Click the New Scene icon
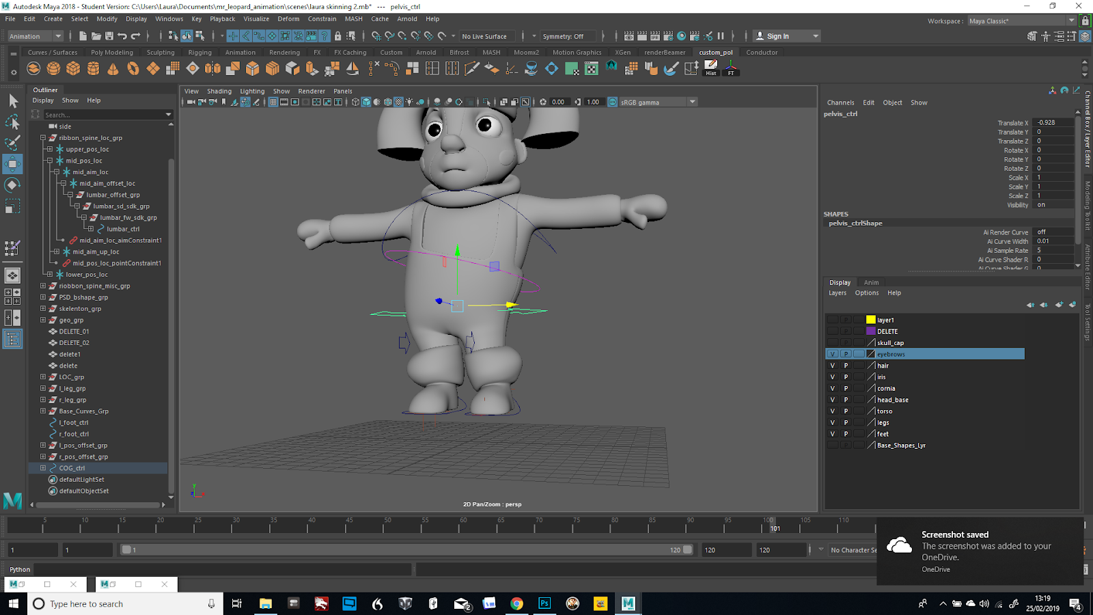The height and width of the screenshot is (615, 1093). pos(83,36)
